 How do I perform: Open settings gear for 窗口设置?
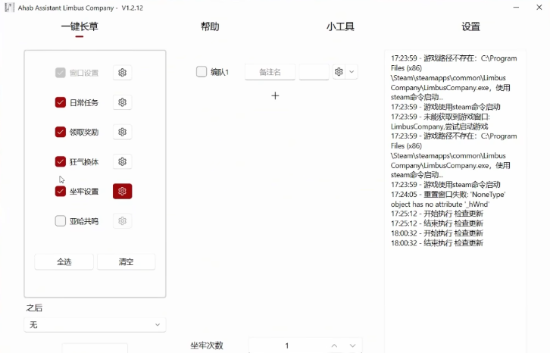tap(122, 73)
